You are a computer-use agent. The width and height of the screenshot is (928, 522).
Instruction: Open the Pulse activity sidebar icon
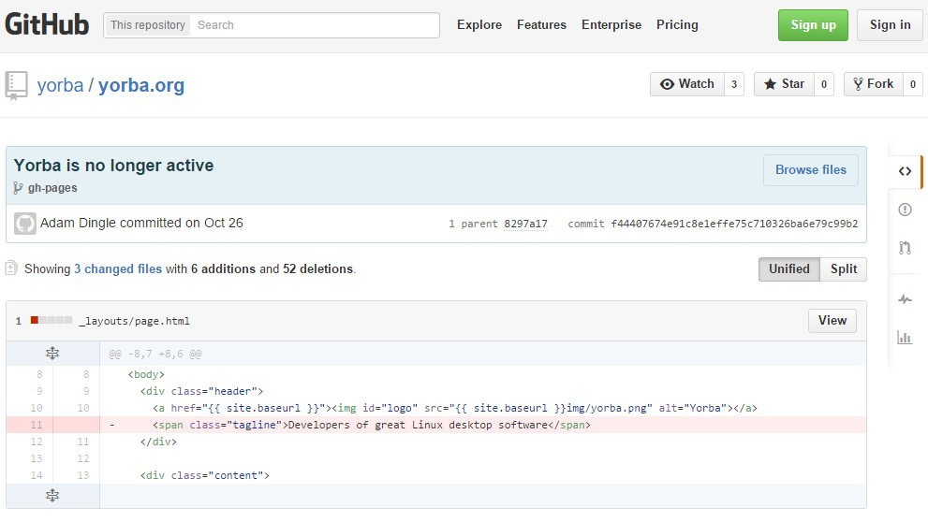[905, 299]
